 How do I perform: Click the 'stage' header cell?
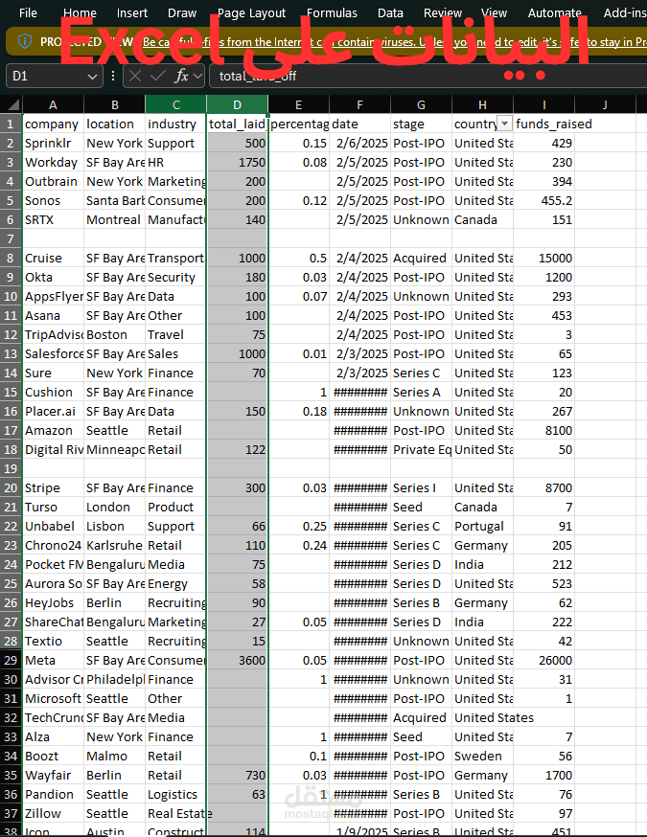pos(421,124)
